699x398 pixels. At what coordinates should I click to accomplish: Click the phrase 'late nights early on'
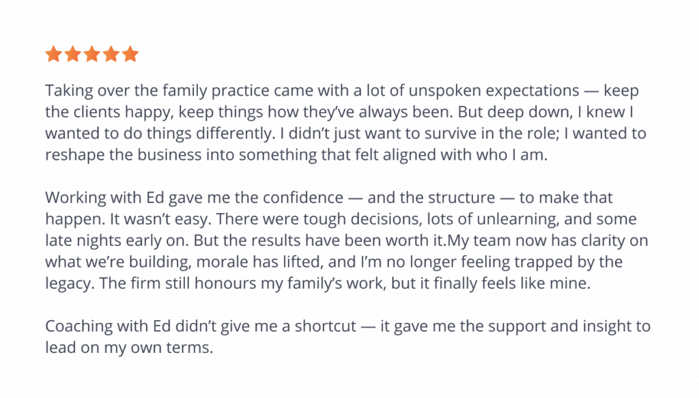[119, 241]
